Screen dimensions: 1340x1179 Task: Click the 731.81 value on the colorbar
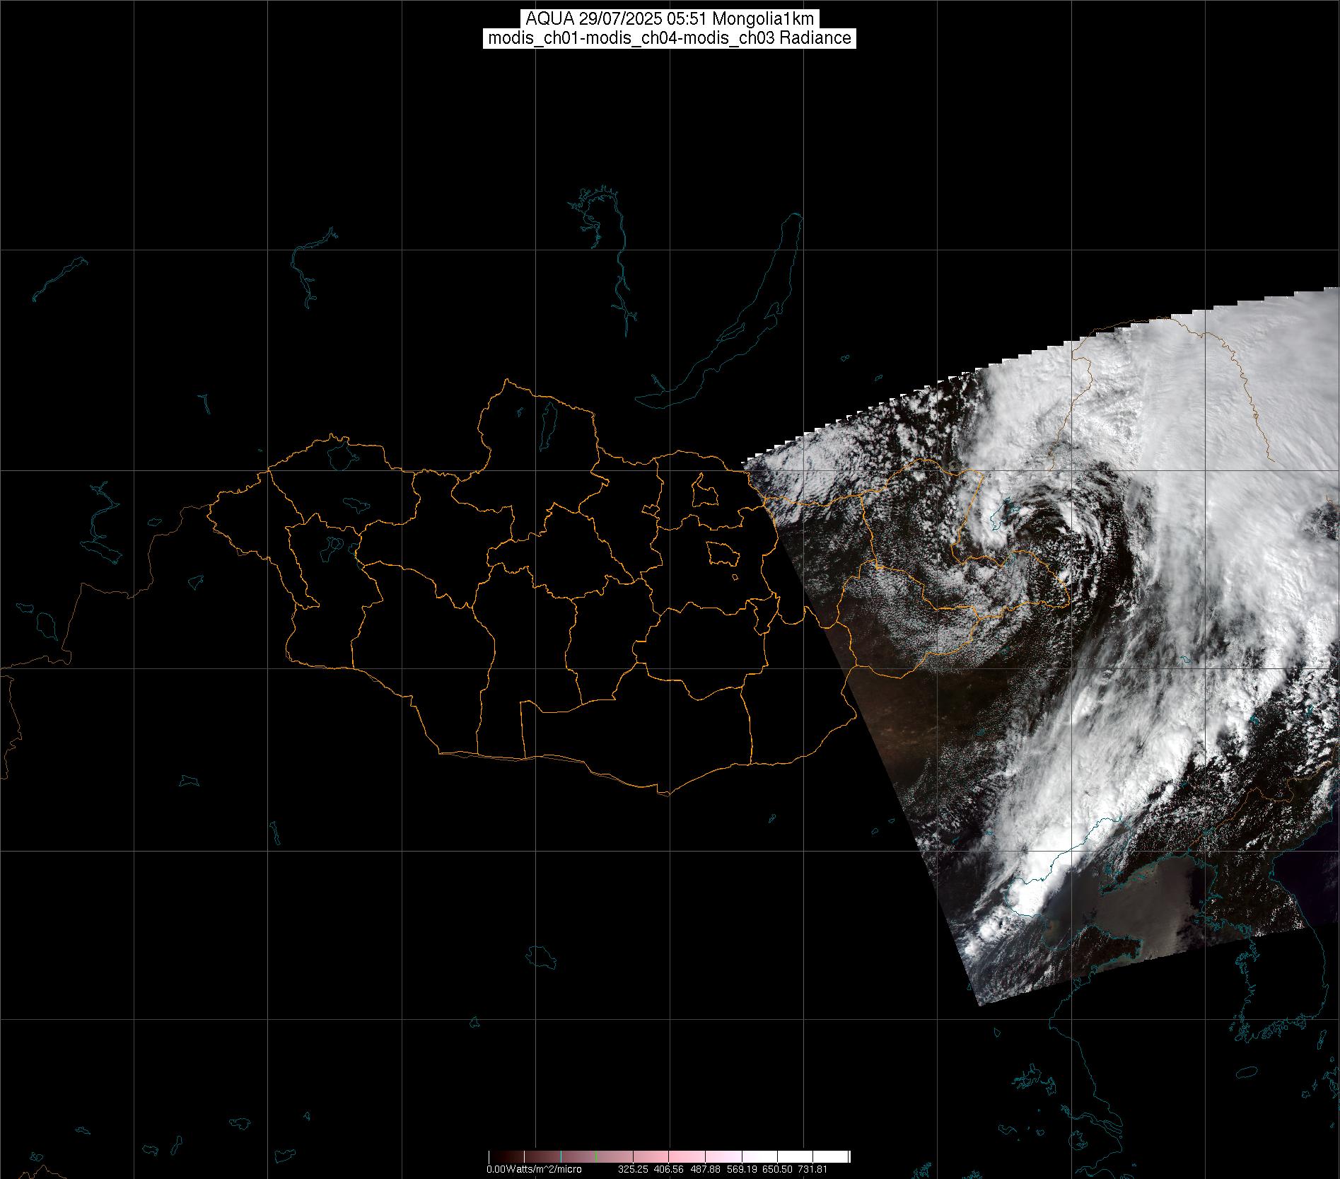click(812, 1169)
